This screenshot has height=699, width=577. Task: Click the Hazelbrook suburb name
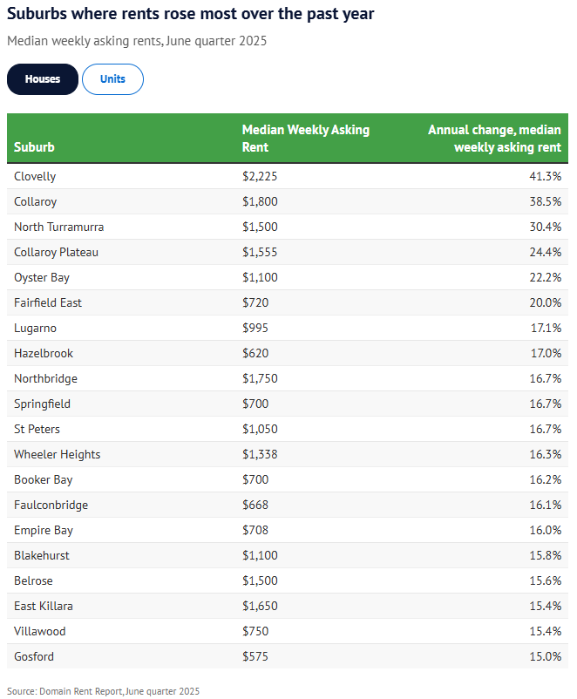[44, 353]
